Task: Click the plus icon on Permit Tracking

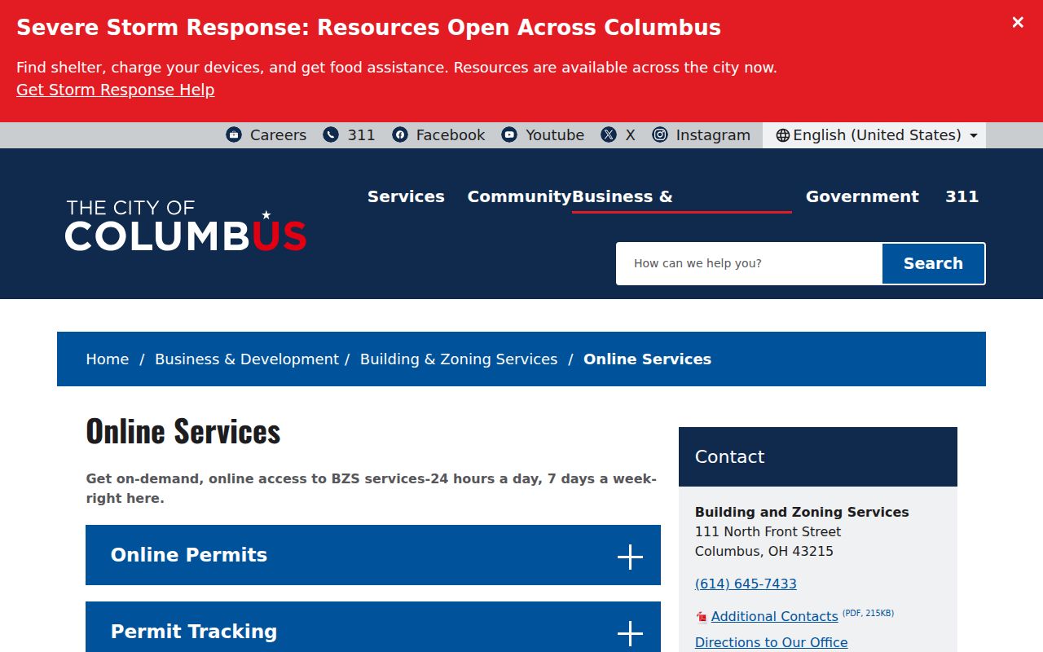Action: tap(630, 633)
